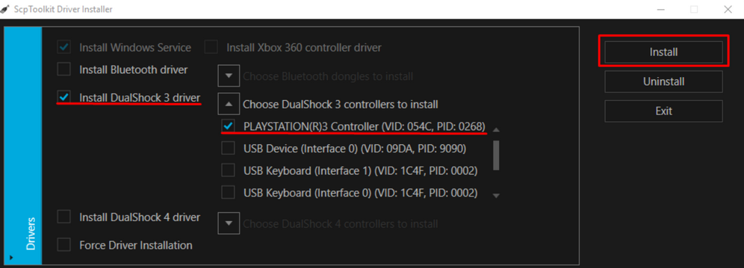Screen dimensions: 744x268
Task: Click the Install button
Action: 663,52
